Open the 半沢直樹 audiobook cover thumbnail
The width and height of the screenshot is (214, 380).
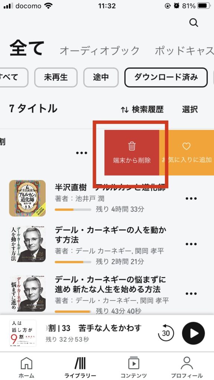point(27,198)
